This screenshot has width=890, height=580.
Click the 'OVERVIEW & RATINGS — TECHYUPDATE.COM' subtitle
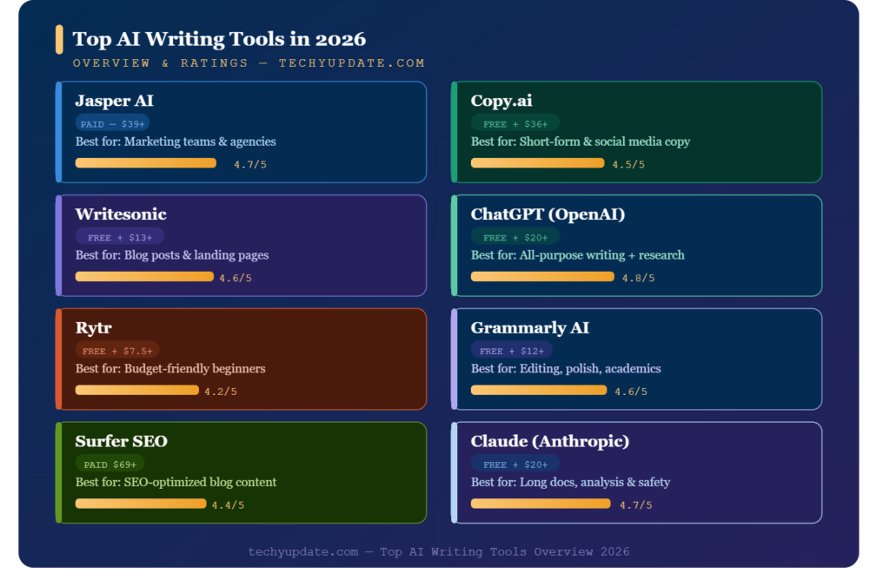(x=249, y=63)
